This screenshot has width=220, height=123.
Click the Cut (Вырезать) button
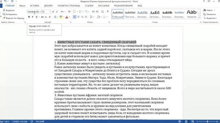tap(9, 10)
